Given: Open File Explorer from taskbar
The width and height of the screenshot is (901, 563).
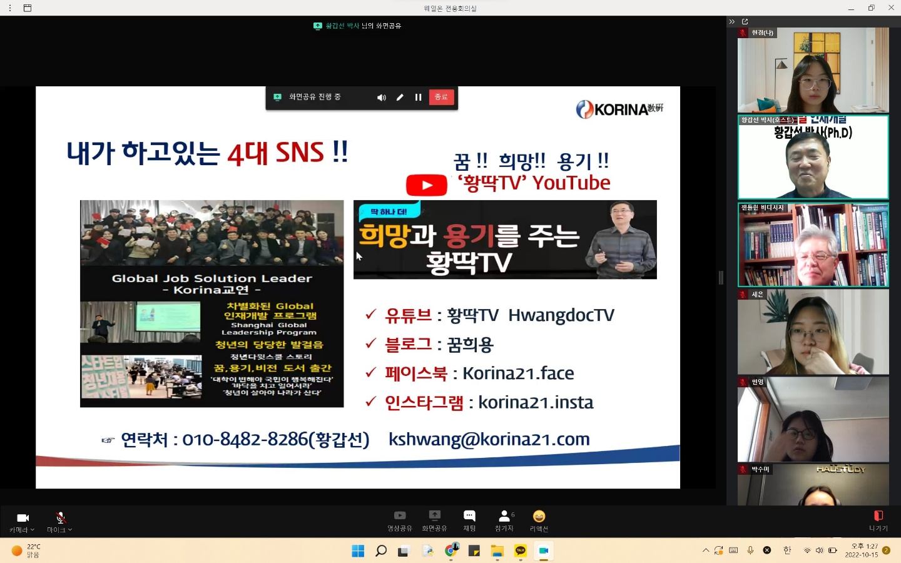Looking at the screenshot, I should [497, 550].
